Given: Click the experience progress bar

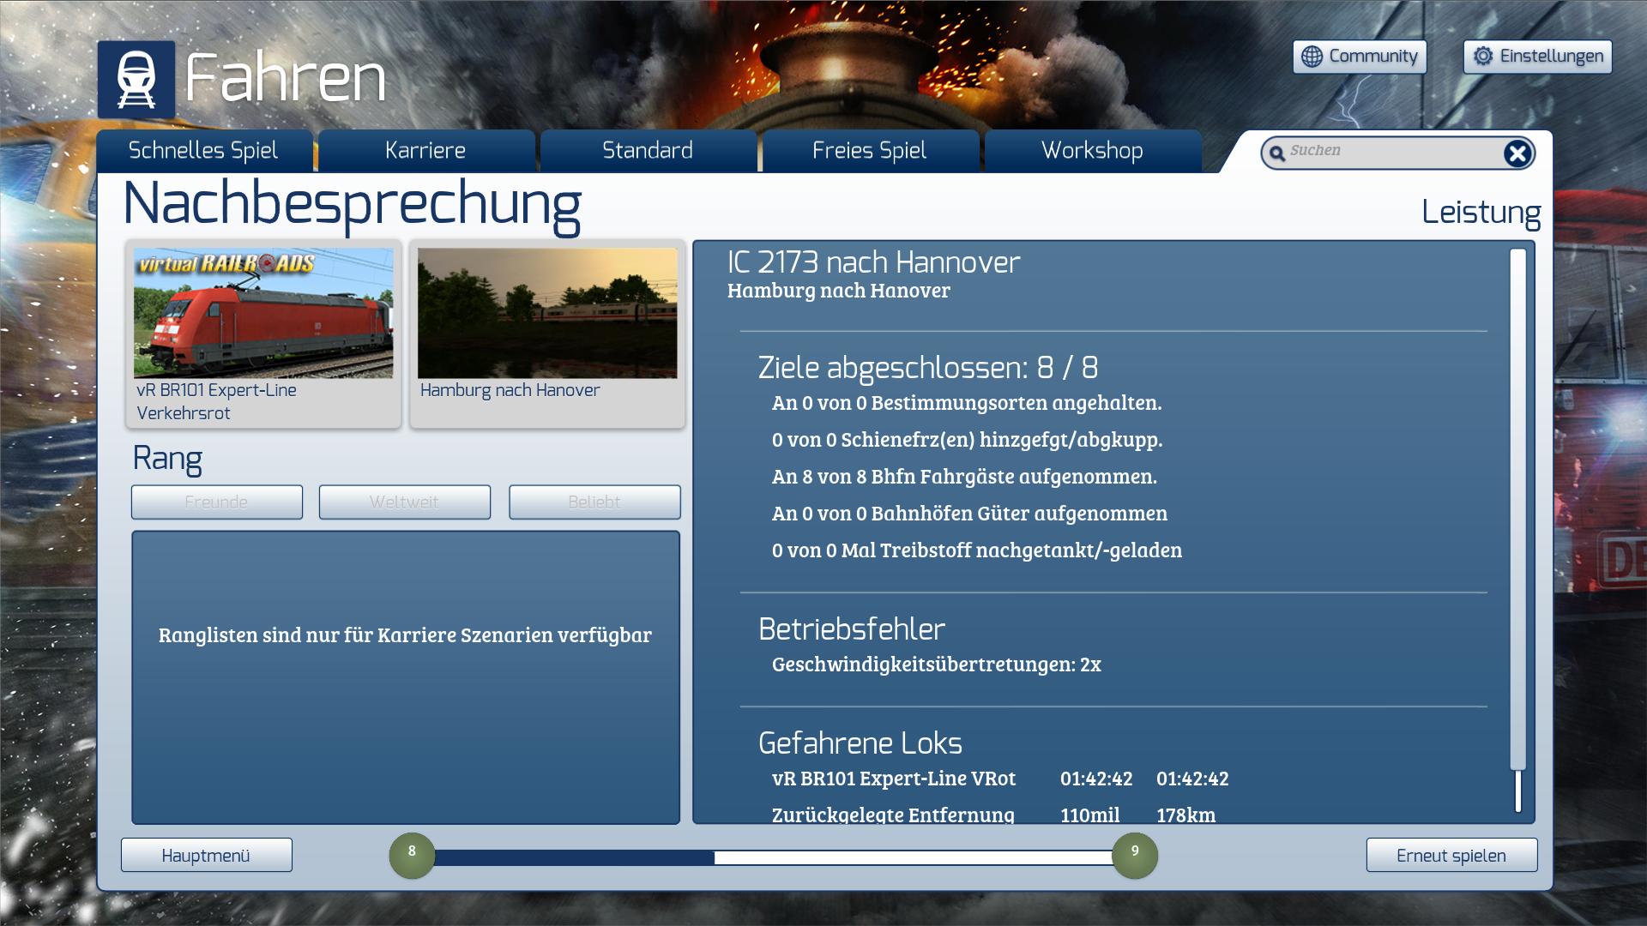Looking at the screenshot, I should (772, 857).
